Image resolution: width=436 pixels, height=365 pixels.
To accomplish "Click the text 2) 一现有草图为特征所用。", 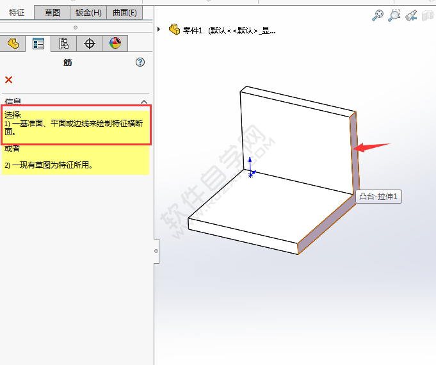I will [x=49, y=165].
